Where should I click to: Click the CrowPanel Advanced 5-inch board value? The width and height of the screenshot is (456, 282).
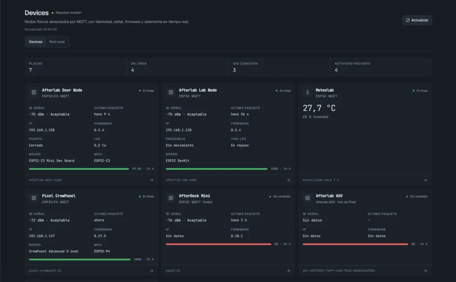53,251
